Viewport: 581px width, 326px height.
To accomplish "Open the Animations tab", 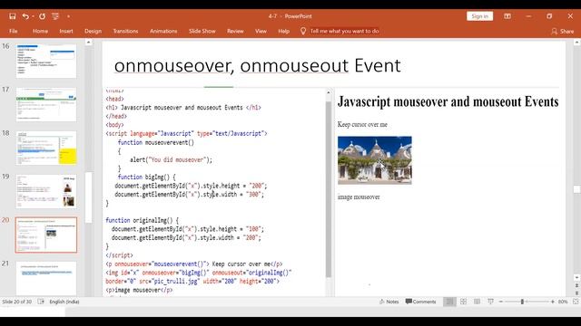I will 163,31.
